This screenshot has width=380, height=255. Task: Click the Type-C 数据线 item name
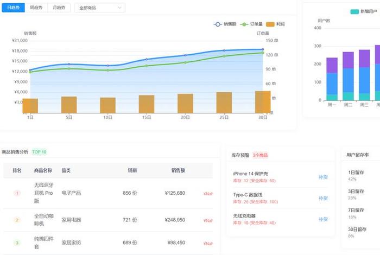point(248,195)
